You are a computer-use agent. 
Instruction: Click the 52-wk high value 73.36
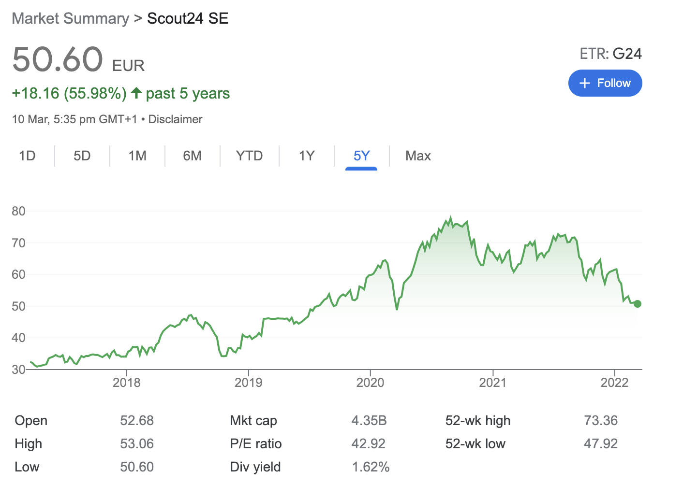[x=601, y=420]
